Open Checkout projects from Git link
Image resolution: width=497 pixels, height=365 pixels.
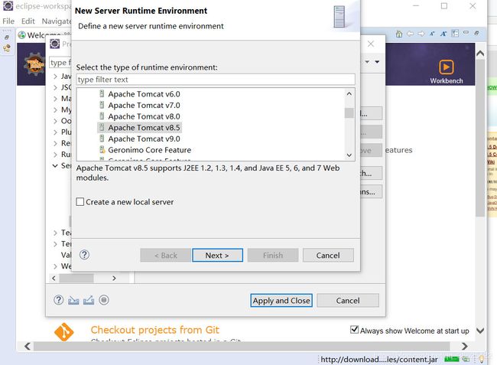[x=155, y=330]
